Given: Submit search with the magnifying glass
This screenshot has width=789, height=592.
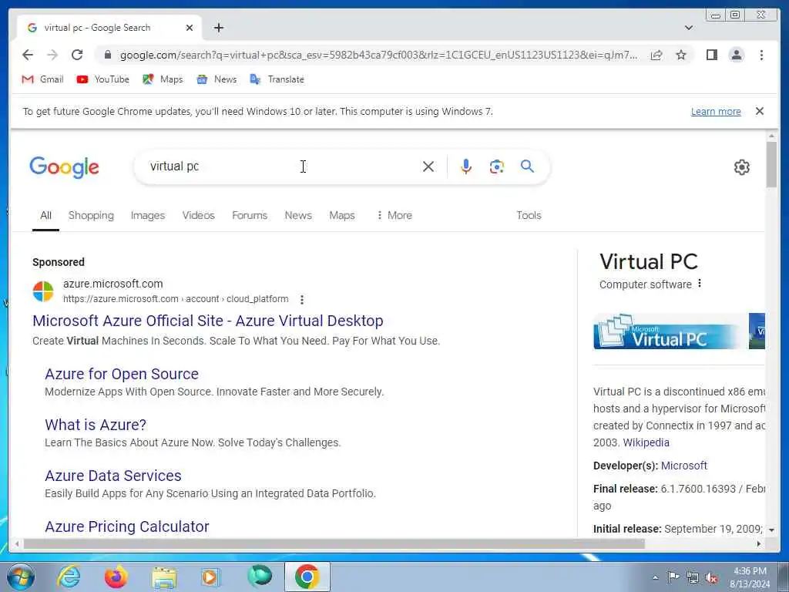Looking at the screenshot, I should pyautogui.click(x=527, y=166).
